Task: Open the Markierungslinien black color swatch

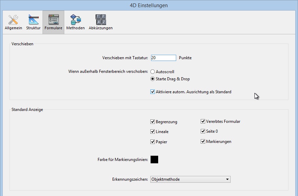Action: 154,160
